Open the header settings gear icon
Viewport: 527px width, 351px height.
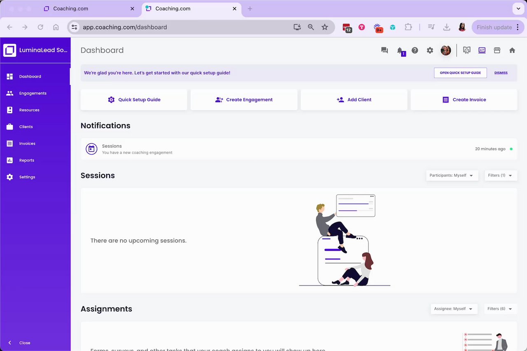430,50
